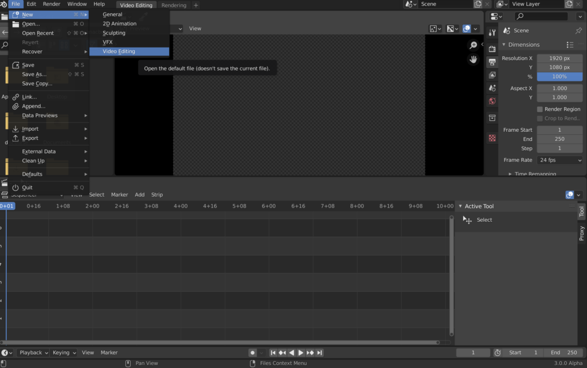Open the Collection properties tab icon

tap(492, 118)
